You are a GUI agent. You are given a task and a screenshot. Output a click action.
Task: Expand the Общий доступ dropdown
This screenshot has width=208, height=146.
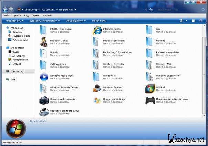76,21
